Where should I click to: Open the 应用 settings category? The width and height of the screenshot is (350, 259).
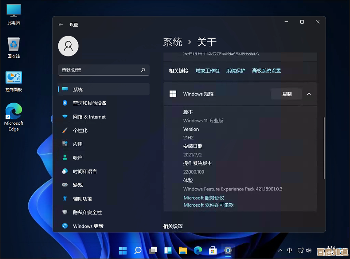click(x=78, y=144)
